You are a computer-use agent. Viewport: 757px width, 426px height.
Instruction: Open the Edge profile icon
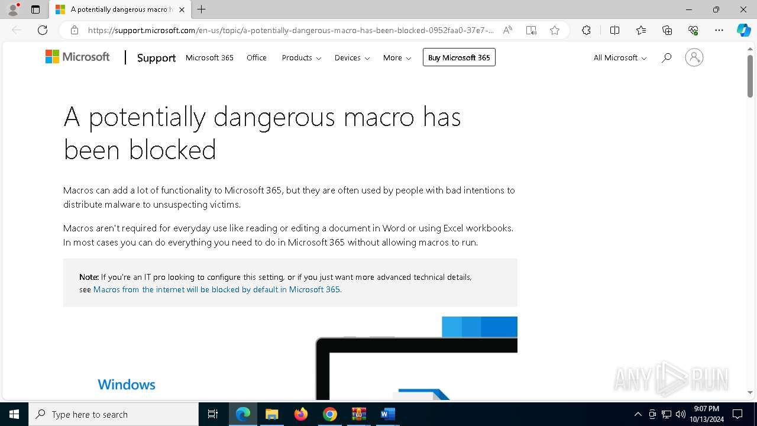point(12,9)
